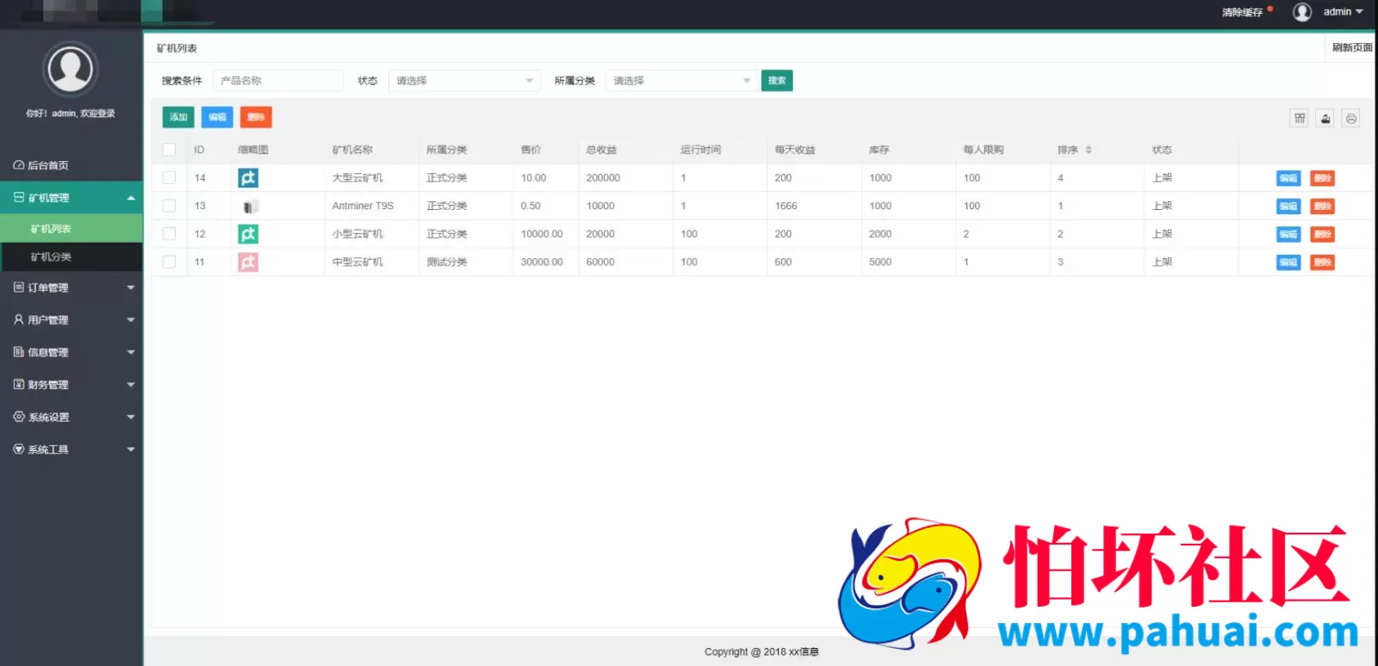The image size is (1378, 666).
Task: Click the admin avatar icon in the top bar
Action: pos(1302,12)
